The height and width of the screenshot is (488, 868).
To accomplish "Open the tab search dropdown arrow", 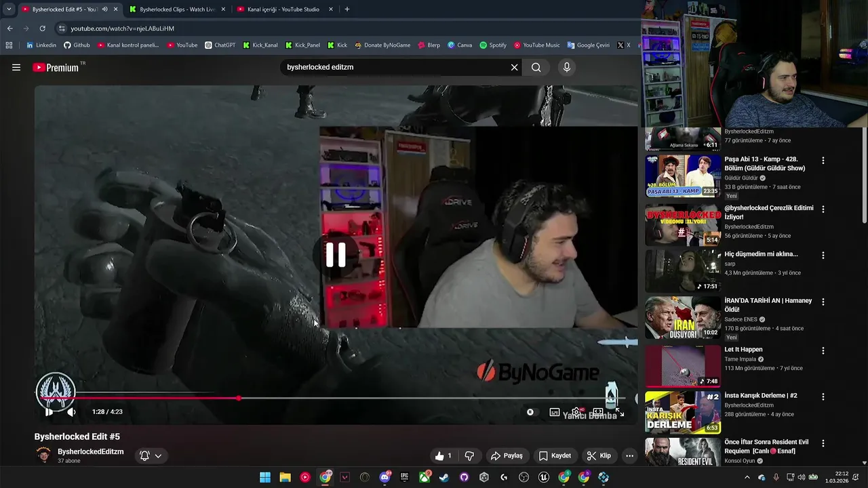I will pos(9,9).
